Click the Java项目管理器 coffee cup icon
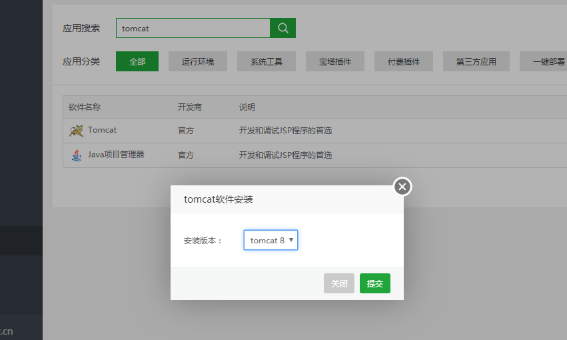This screenshot has height=340, width=567. pos(77,155)
